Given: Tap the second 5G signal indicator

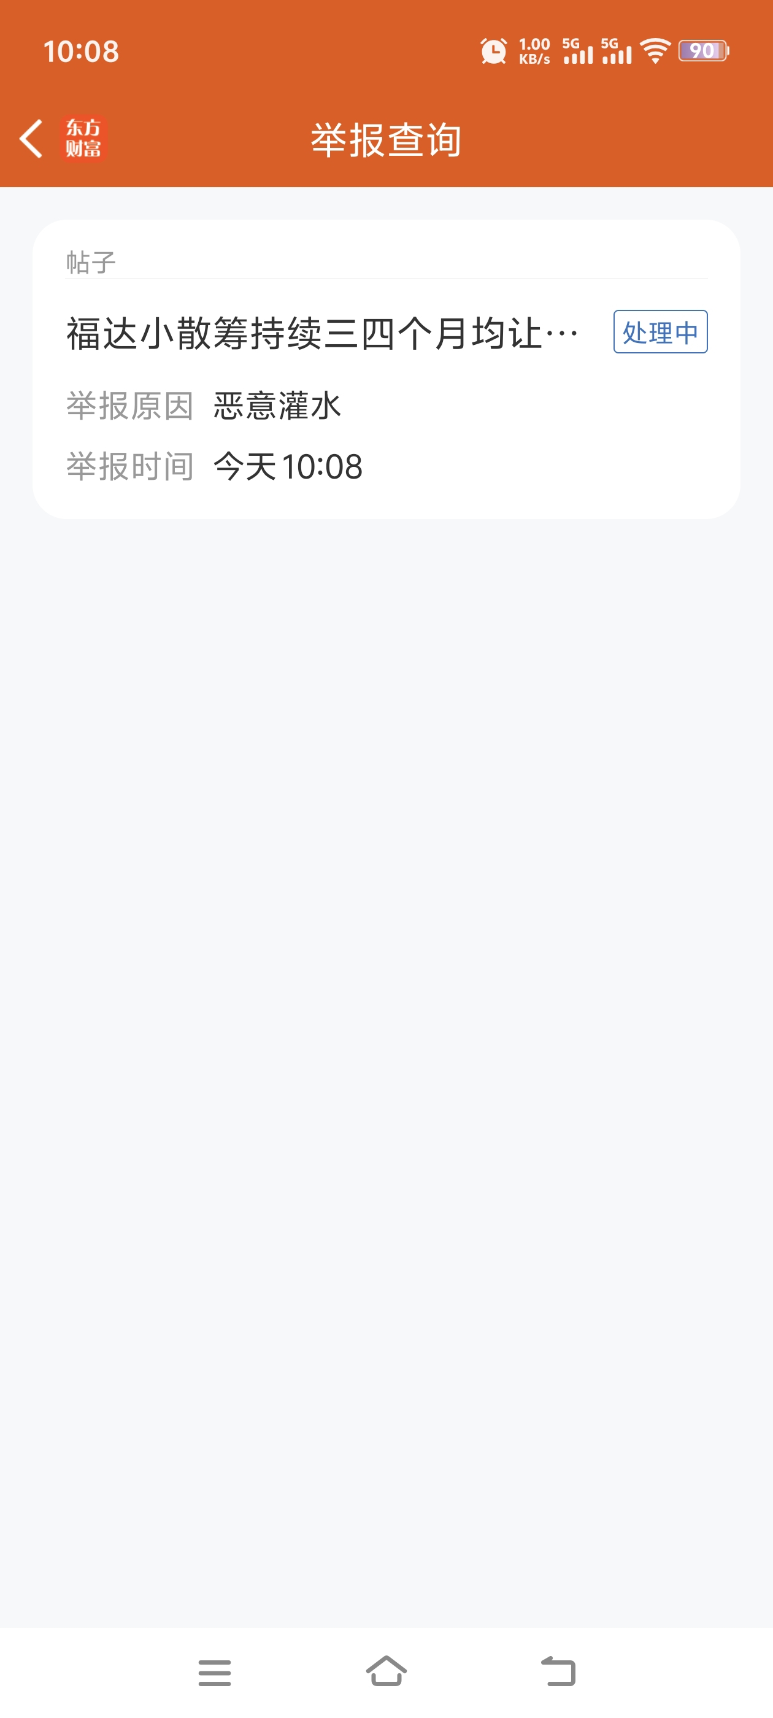Looking at the screenshot, I should click(x=617, y=52).
